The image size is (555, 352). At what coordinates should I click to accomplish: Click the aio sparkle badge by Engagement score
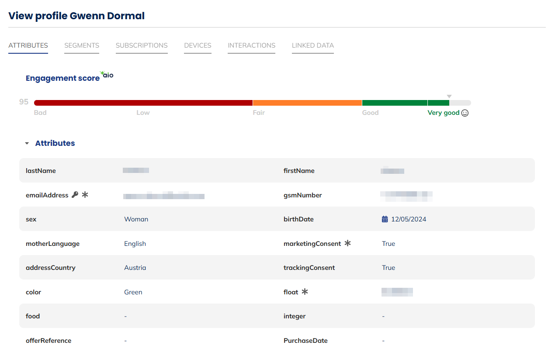click(107, 75)
